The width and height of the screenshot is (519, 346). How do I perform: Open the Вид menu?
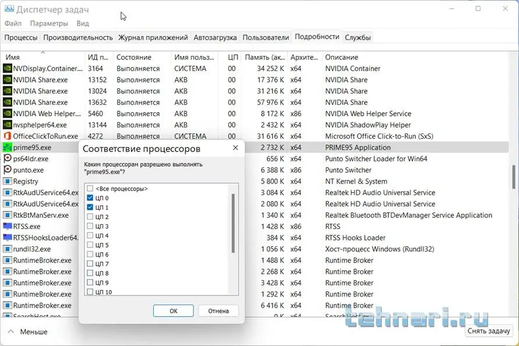pos(83,23)
